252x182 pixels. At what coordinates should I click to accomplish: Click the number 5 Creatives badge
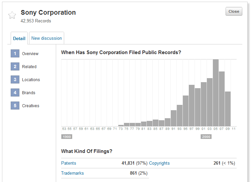coord(15,106)
